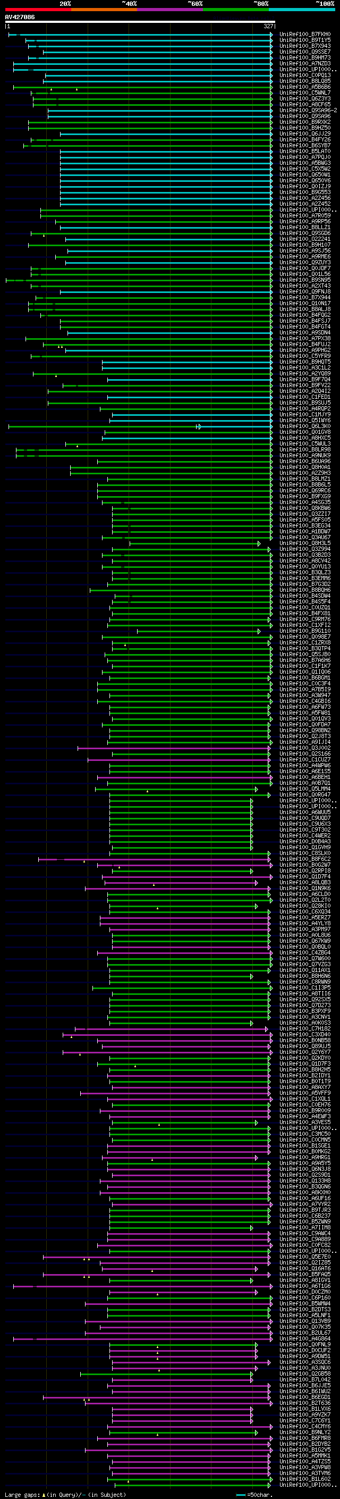Click the white query sequence bar
The width and height of the screenshot is (340, 1499).
(140, 22)
